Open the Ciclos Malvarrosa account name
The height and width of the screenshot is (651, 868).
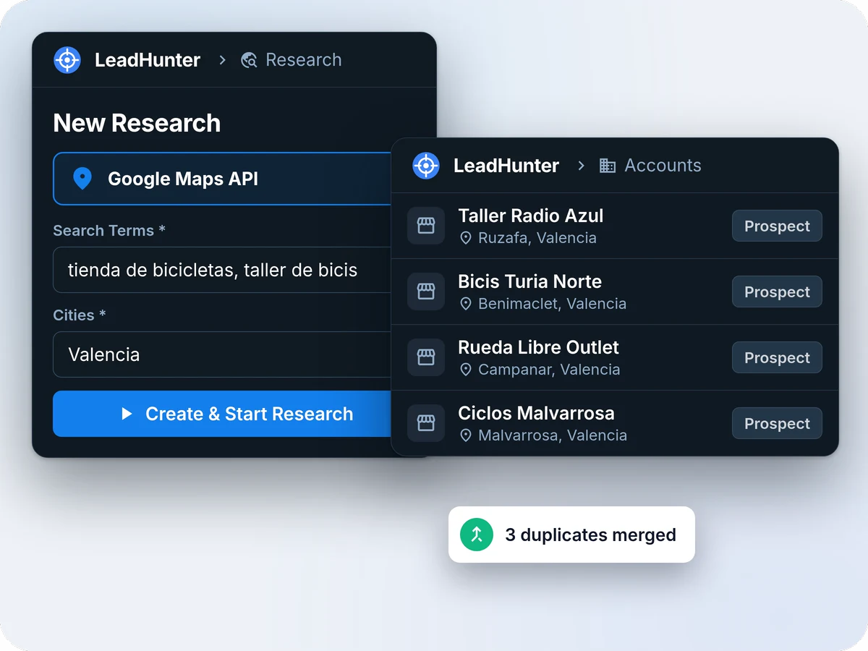coord(536,413)
